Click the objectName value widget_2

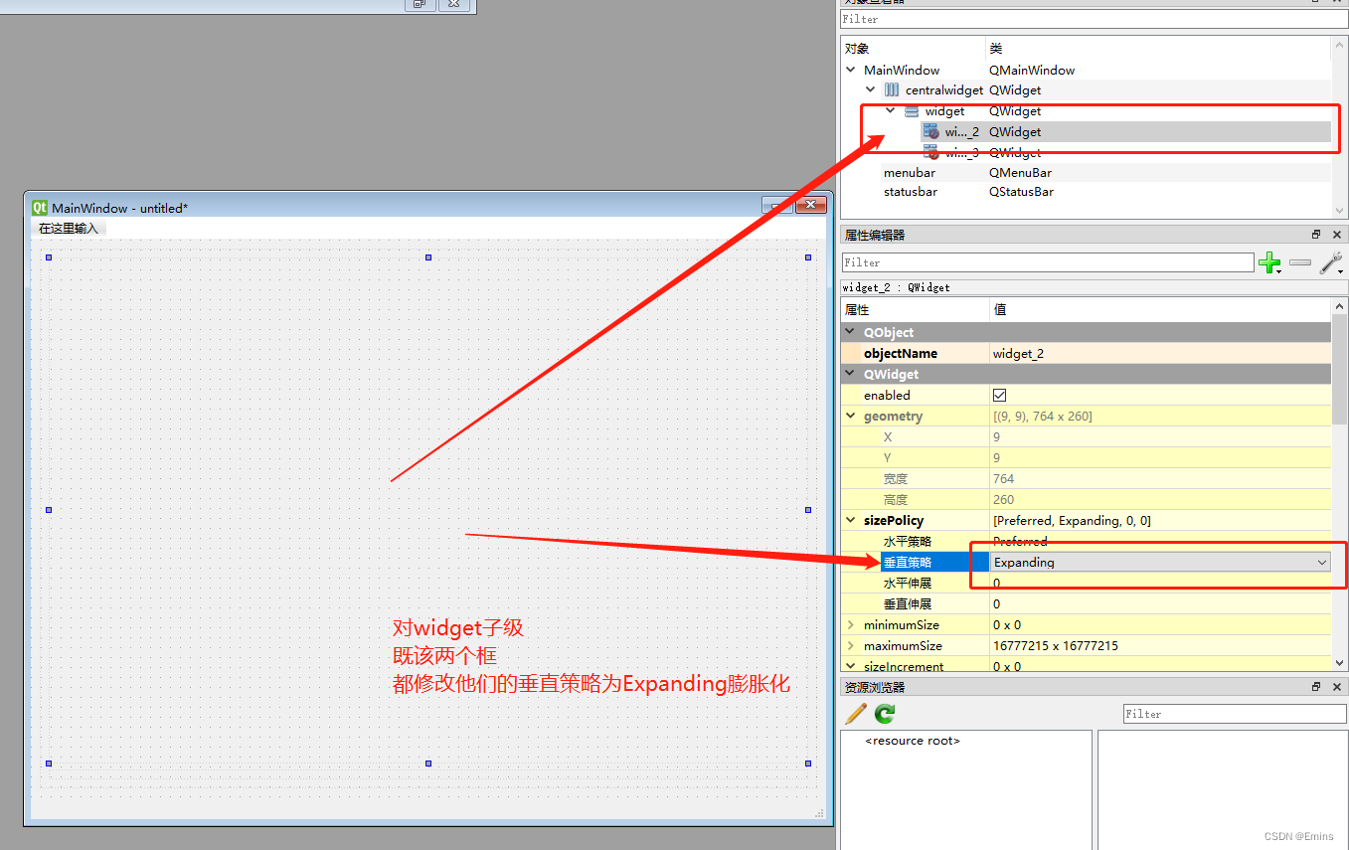pyautogui.click(x=1019, y=353)
